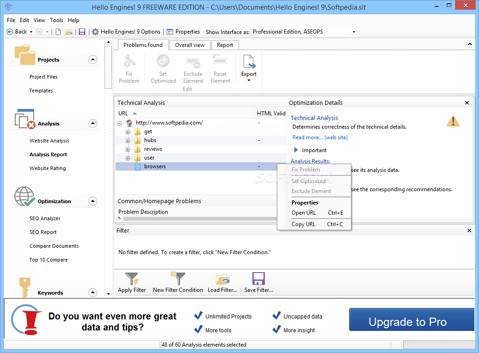Click the Set Optimized icon

(163, 61)
